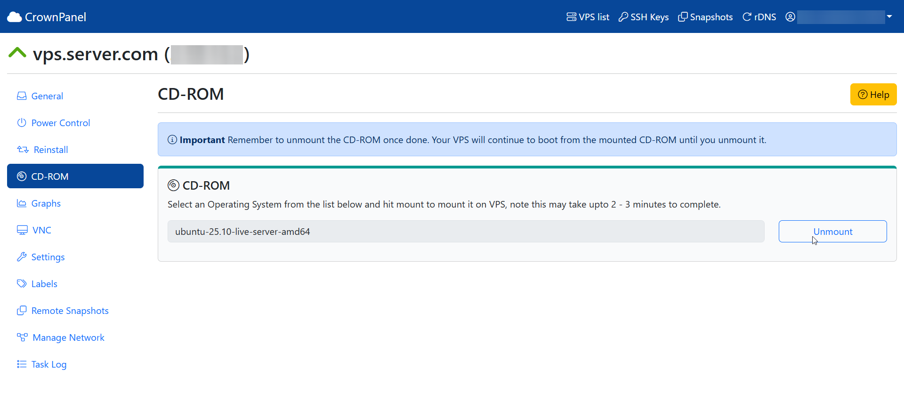Viewport: 904px width, 409px height.
Task: Open VPS list from top navigation
Action: coord(588,17)
